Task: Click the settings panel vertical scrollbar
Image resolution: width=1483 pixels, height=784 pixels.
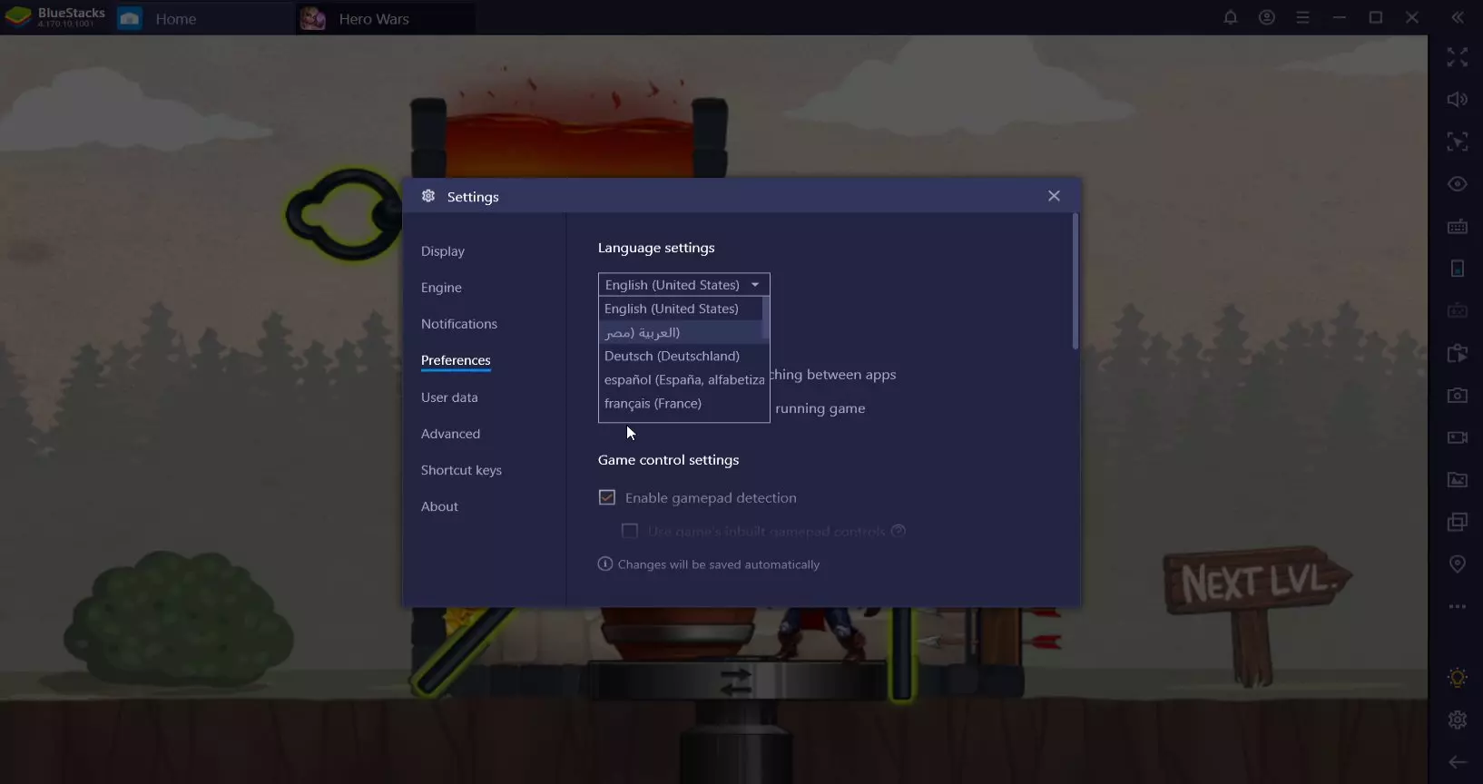Action: 1075,281
